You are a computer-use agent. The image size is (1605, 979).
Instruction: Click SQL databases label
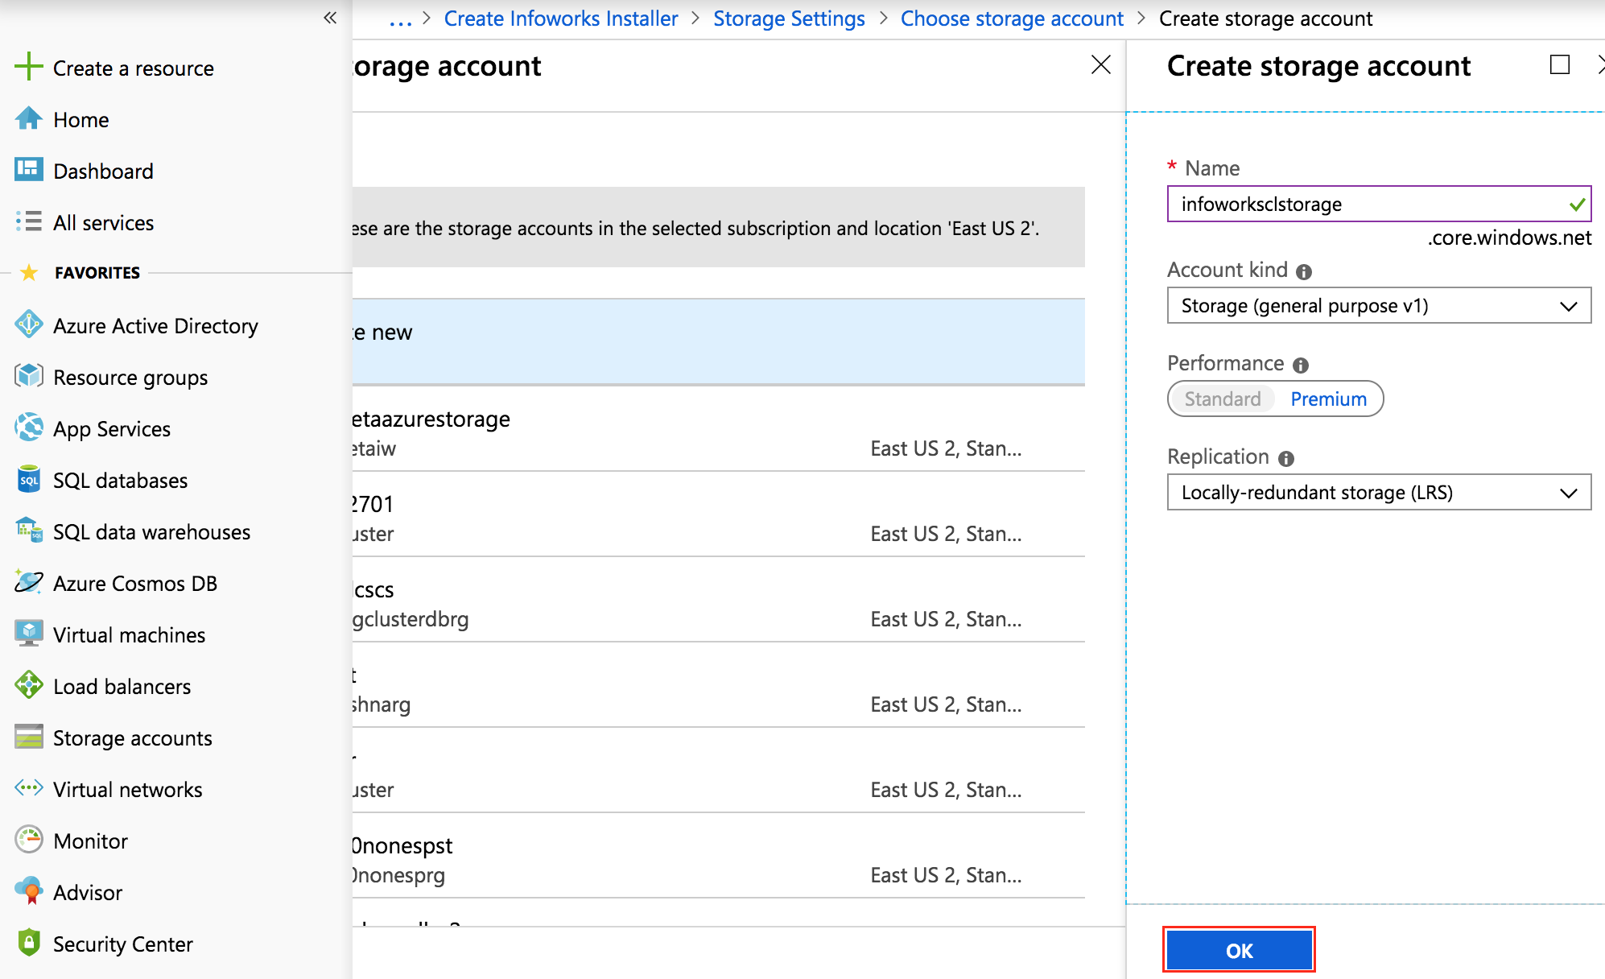click(x=120, y=480)
